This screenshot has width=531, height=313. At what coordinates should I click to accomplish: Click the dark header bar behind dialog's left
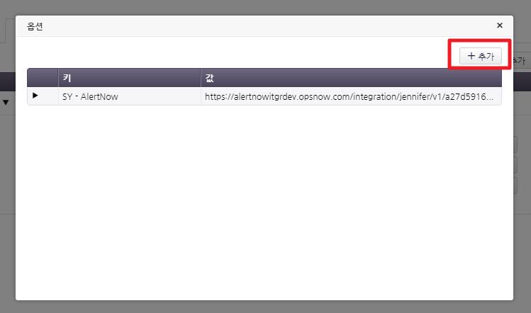[x=7, y=81]
